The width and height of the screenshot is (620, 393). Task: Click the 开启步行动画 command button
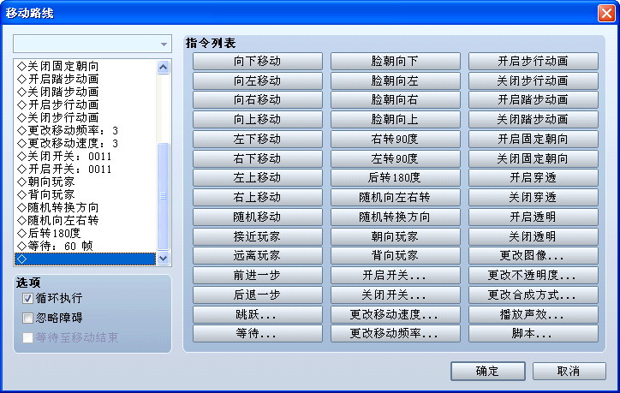point(534,61)
